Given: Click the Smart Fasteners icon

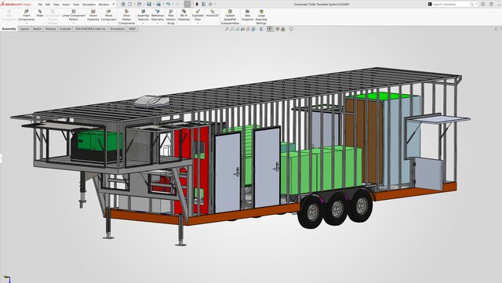Looking at the screenshot, I should tap(93, 16).
